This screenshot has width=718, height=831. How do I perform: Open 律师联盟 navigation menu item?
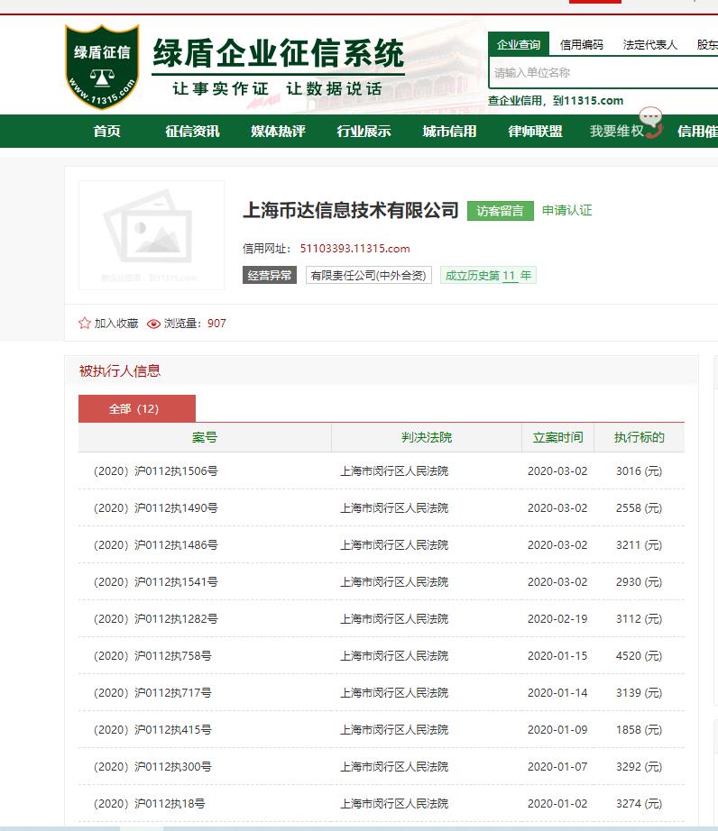[535, 132]
